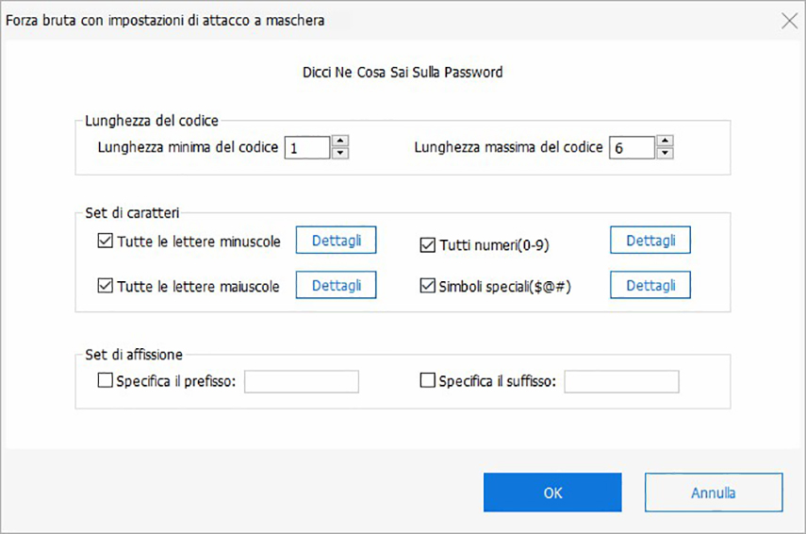Click the suffix text field
The width and height of the screenshot is (806, 534).
tap(621, 381)
